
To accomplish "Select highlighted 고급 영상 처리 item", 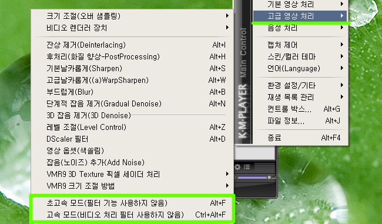I will pos(300,16).
